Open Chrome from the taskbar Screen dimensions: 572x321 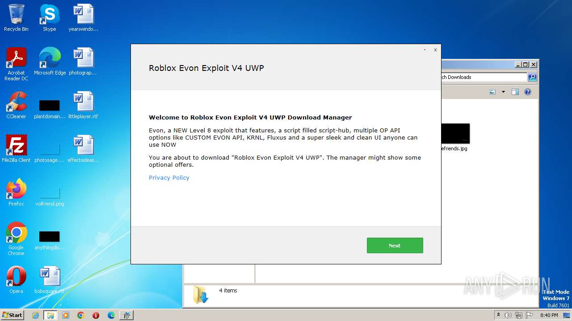[81, 315]
